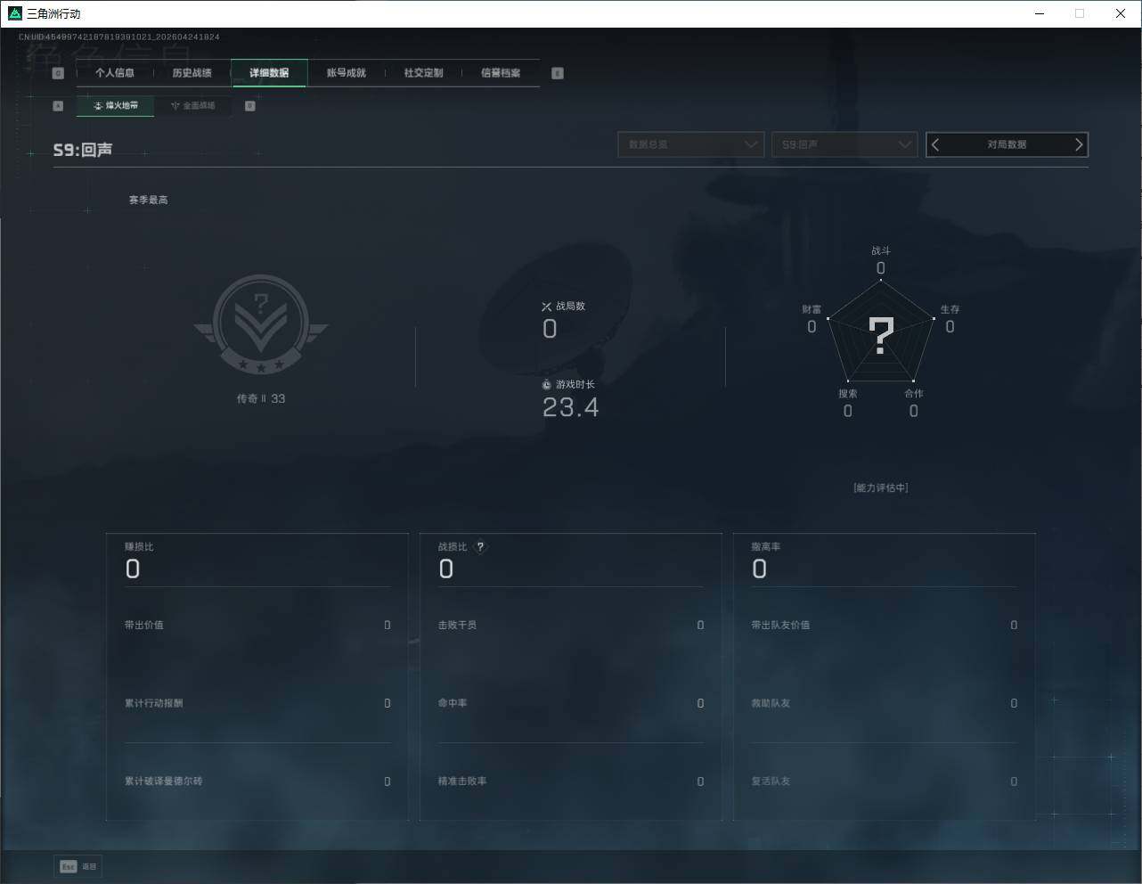Click the Delta Force app logo in title bar
Image resolution: width=1142 pixels, height=884 pixels.
click(14, 13)
